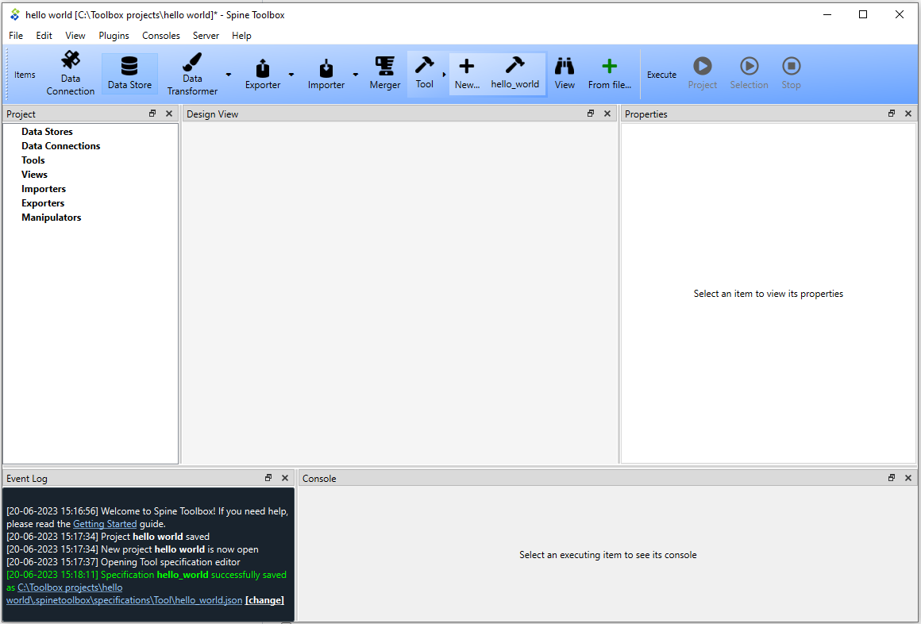Choose the Importer toolbar icon
Screen dimensions: 921x624
pos(326,75)
